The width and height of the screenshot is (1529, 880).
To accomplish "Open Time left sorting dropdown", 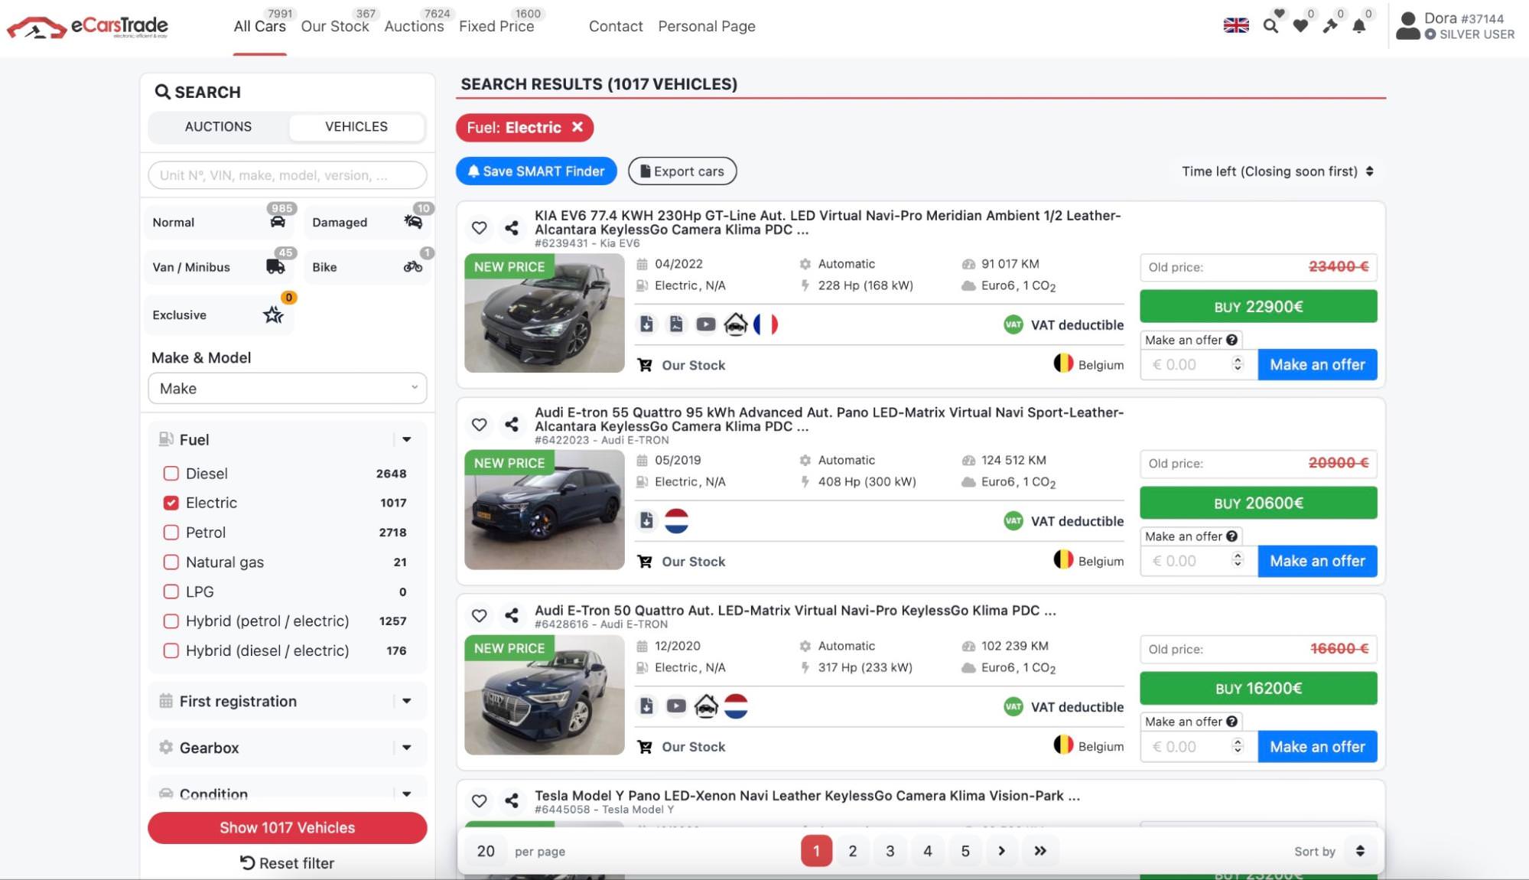I will pos(1277,171).
